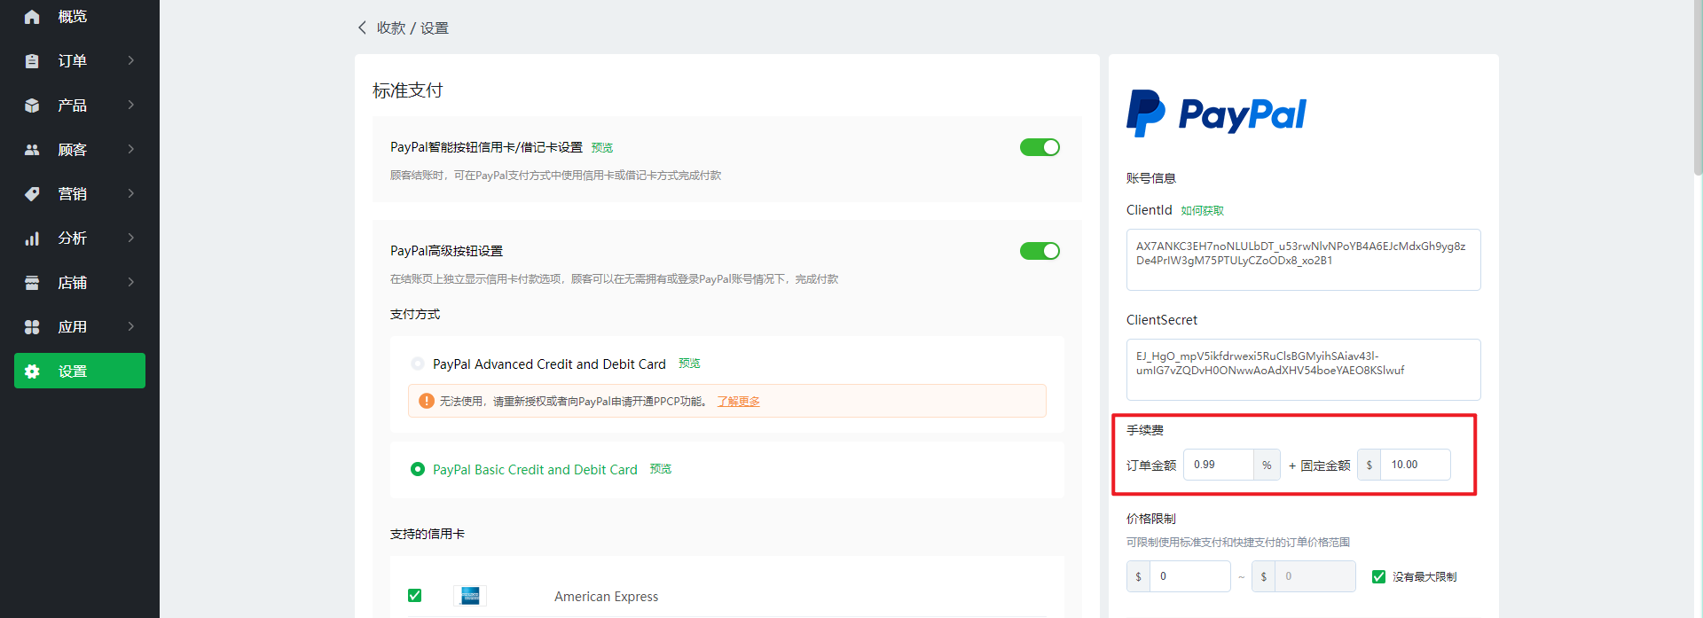Uncheck the American Express checkbox
1703x618 pixels.
[414, 596]
